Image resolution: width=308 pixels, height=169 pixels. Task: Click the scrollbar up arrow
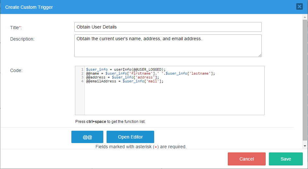point(305,17)
